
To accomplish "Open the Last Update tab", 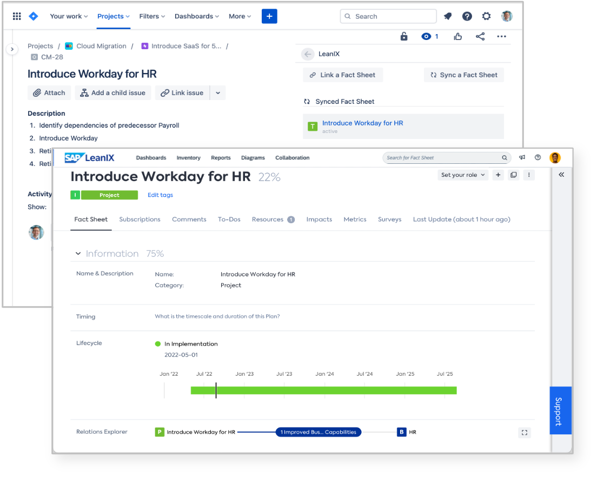I will pyautogui.click(x=461, y=220).
